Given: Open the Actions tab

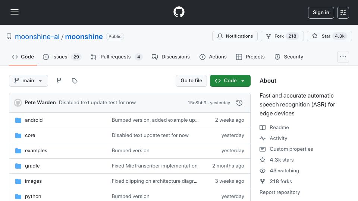Looking at the screenshot, I should tap(213, 57).
